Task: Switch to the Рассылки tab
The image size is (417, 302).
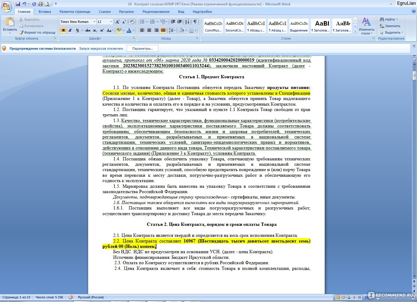Action: 126,12
